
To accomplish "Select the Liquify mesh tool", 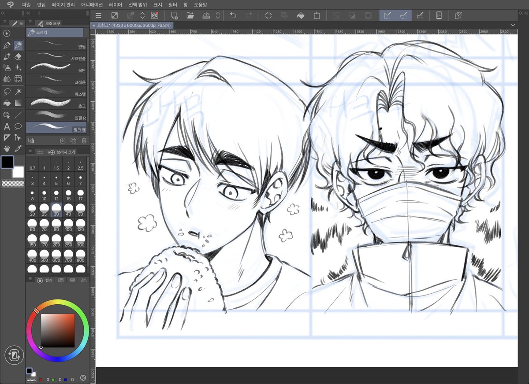I will [x=18, y=79].
